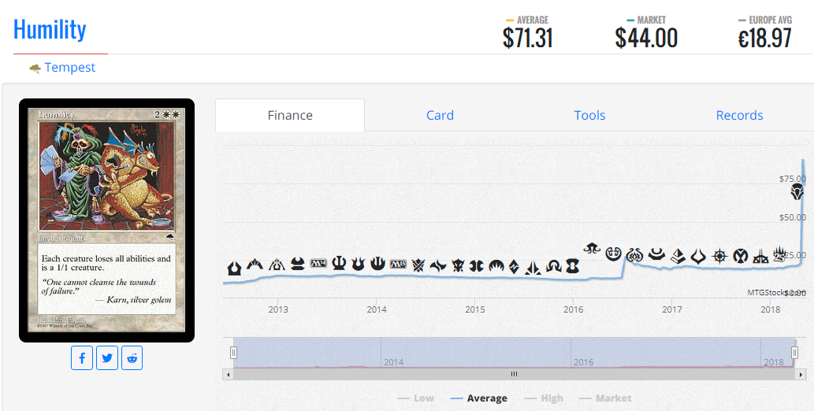Share card on Facebook
Viewport: 814px width, 411px height.
pyautogui.click(x=82, y=358)
